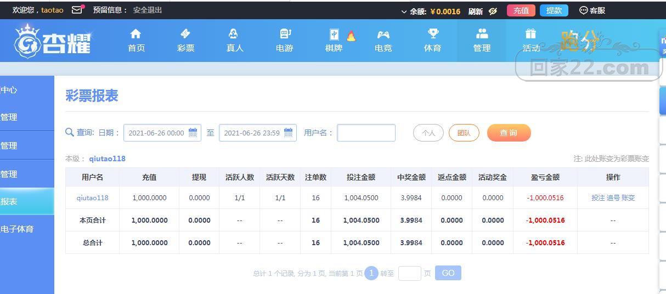The width and height of the screenshot is (666, 294).
Task: Click 账变 link for qiutao118
Action: click(628, 197)
